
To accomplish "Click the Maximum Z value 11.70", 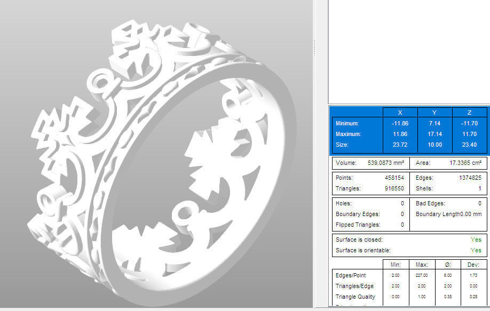I will (x=469, y=134).
